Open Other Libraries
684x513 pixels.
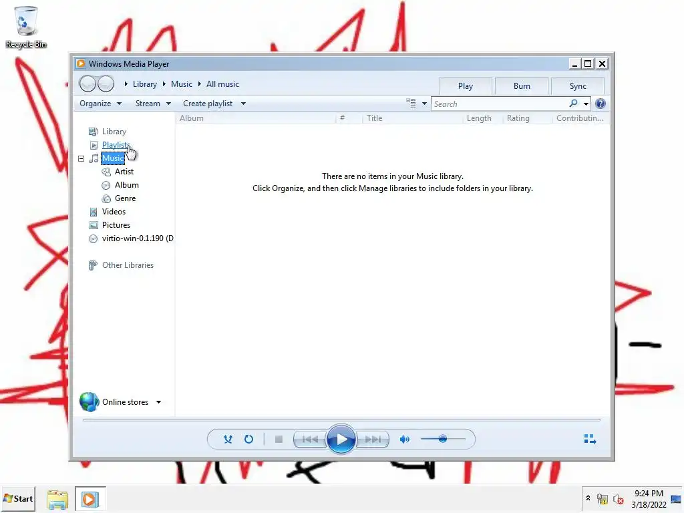[128, 265]
